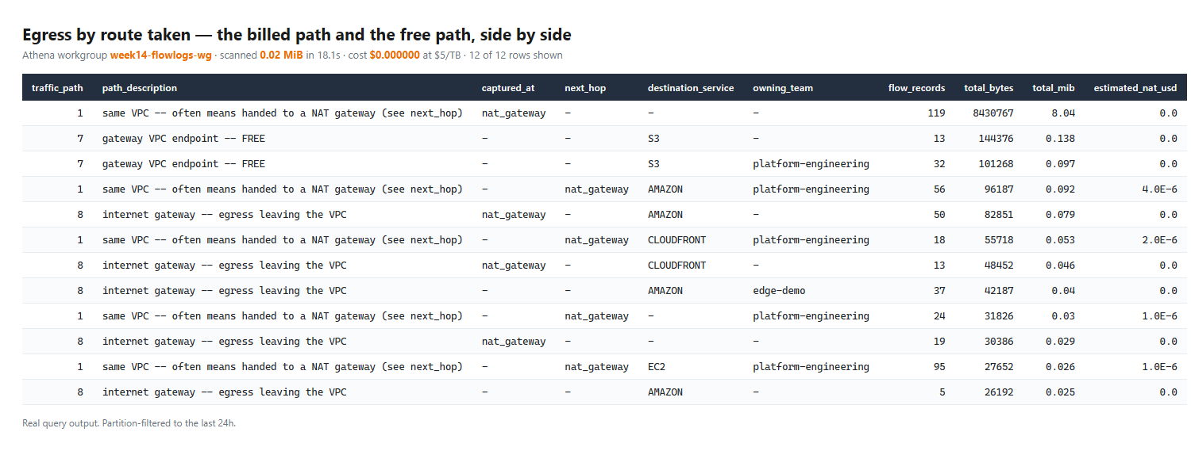1191x451 pixels.
Task: Select the 8430767 total_bytes cell
Action: tap(993, 113)
